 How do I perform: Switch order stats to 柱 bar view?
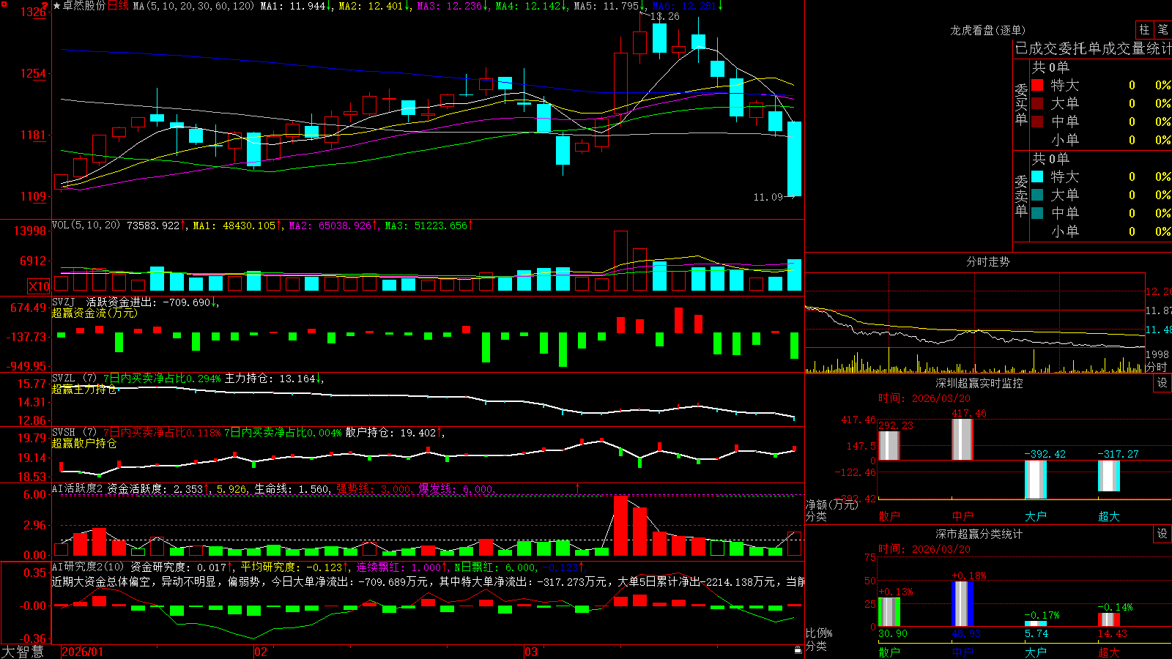(x=1144, y=29)
